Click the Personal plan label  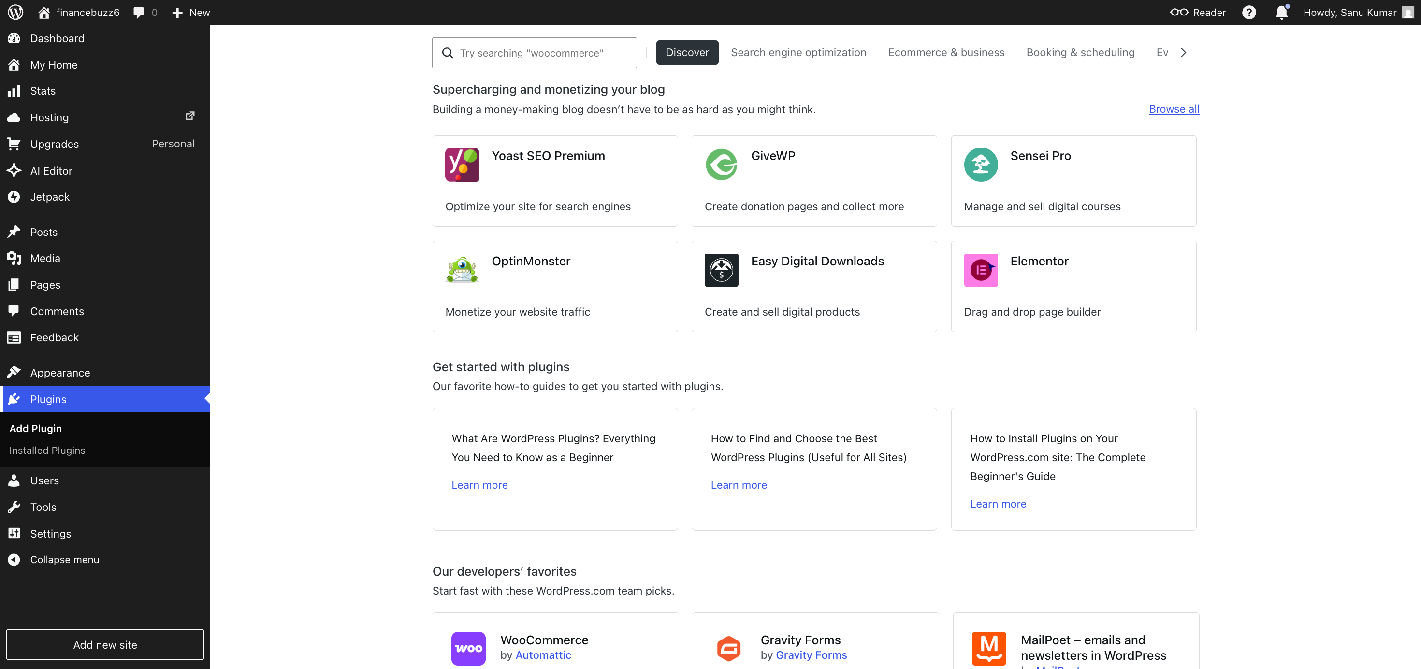pyautogui.click(x=173, y=144)
